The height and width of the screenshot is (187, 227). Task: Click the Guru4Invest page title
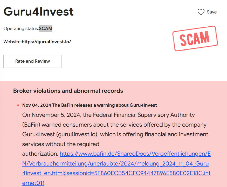pos(39,12)
